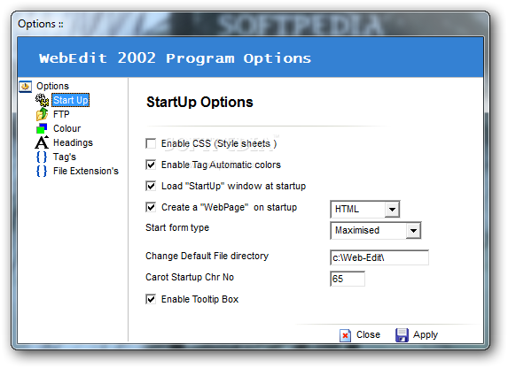Viewport: 508px width, 368px height.
Task: Open the Tag's options page
Action: click(65, 157)
